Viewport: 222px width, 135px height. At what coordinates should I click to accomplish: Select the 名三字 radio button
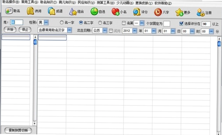[100, 23]
